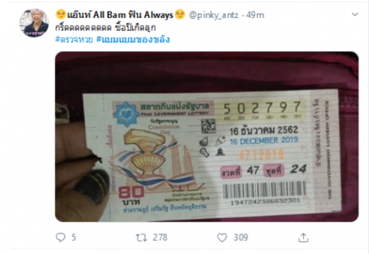Click the barcode on the lottery ticket
Viewport: 369px width, 254px height.
click(x=264, y=190)
